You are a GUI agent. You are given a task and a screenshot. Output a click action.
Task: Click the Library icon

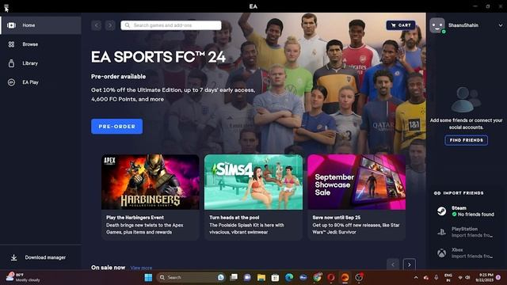[11, 63]
